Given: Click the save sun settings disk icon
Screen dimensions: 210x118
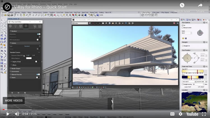Looking at the screenshot, I should 186,38.
